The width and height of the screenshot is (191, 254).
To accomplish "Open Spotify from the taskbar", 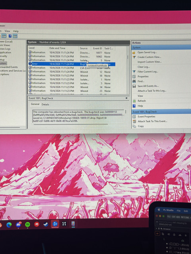I will [27, 225].
